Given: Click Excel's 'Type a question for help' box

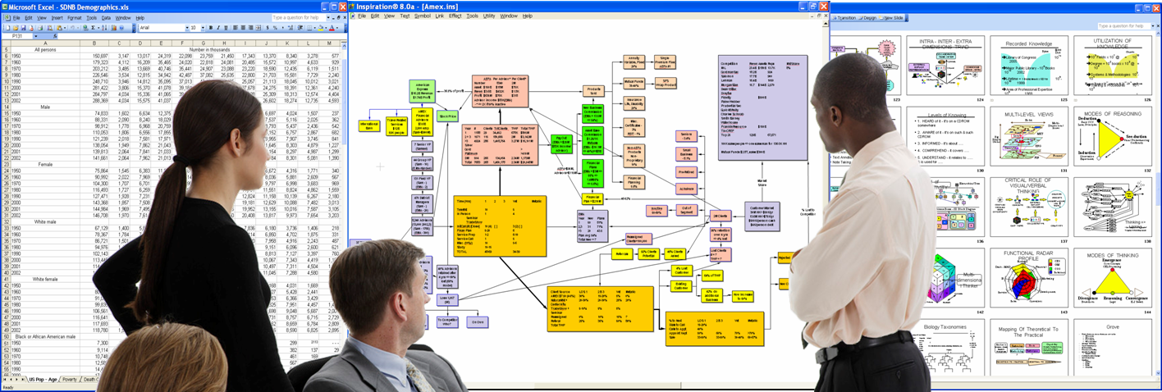Looking at the screenshot, I should click(299, 17).
